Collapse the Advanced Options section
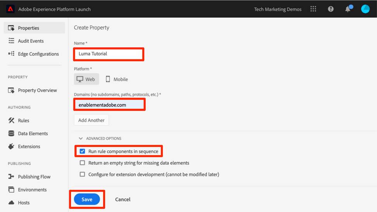This screenshot has height=212, width=377. (x=81, y=138)
